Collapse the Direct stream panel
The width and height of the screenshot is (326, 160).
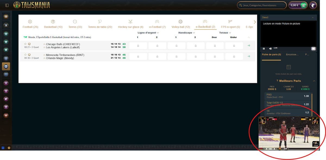pos(312,18)
